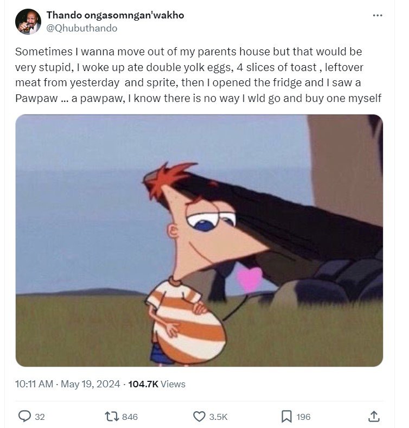This screenshot has height=428, width=409.
Task: Open the Phineas meme image
Action: [x=199, y=240]
